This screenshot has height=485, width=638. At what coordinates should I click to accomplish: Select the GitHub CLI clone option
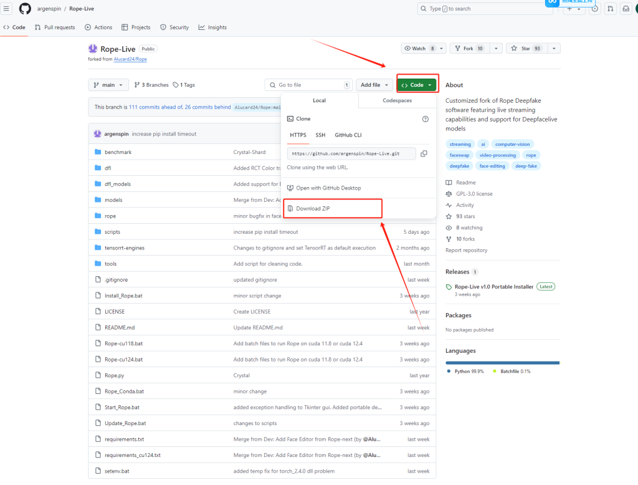tap(348, 135)
